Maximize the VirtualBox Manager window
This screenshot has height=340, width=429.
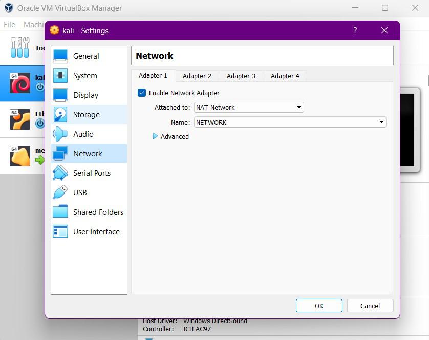pos(385,8)
